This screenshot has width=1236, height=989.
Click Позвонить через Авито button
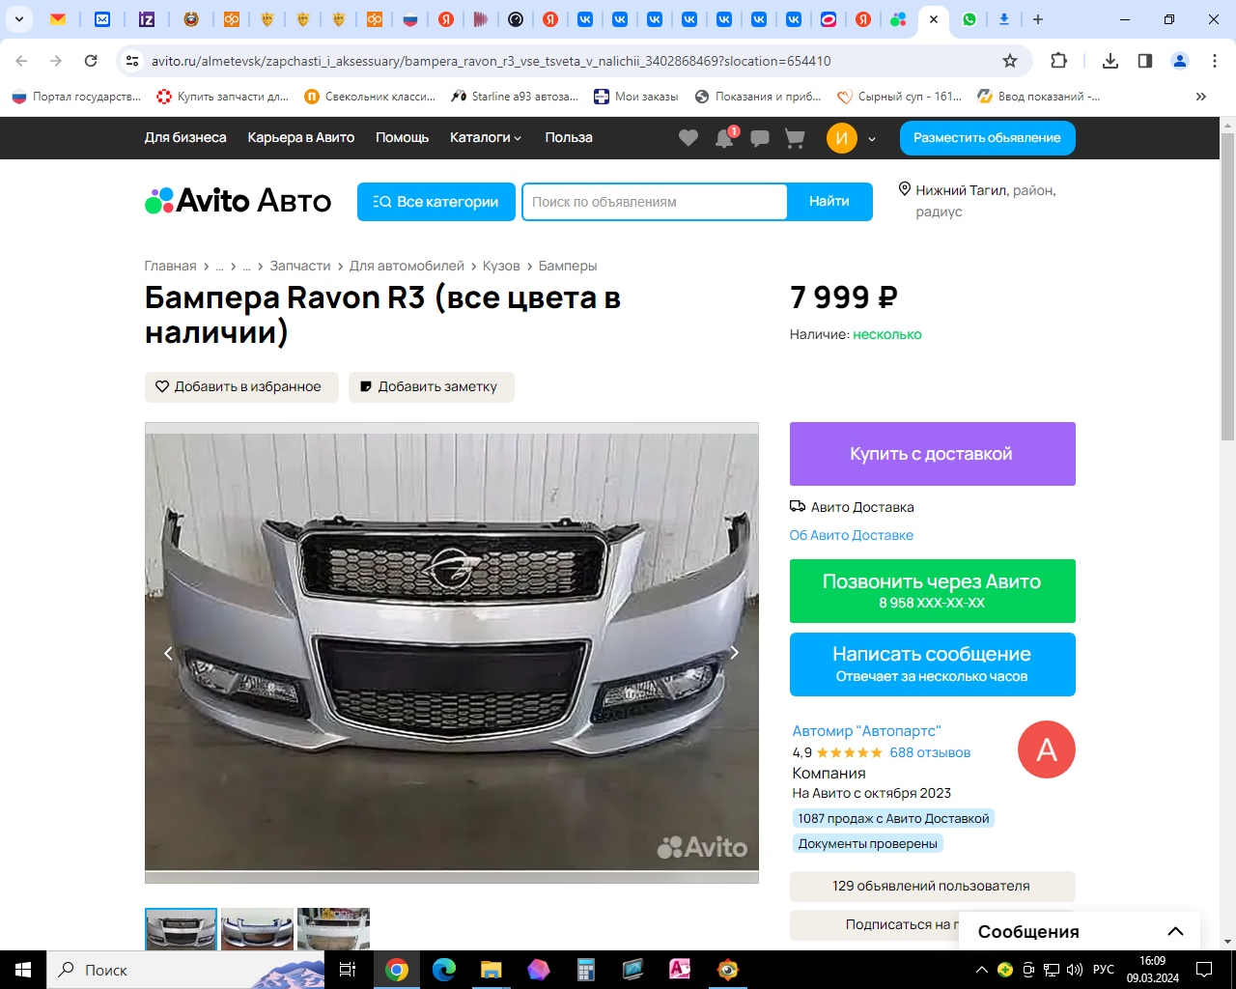(933, 591)
